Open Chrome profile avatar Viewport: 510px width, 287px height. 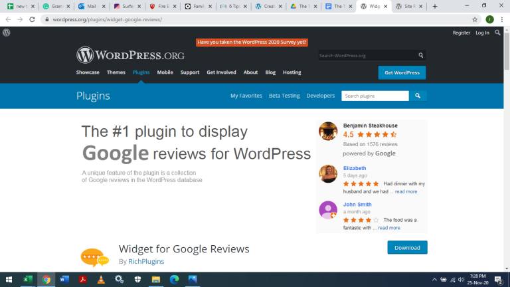pyautogui.click(x=489, y=19)
